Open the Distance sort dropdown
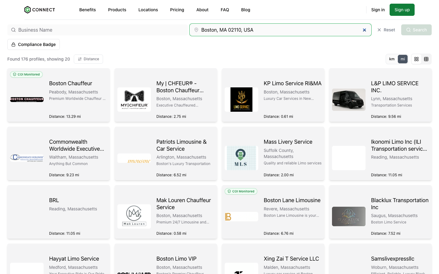 (88, 59)
